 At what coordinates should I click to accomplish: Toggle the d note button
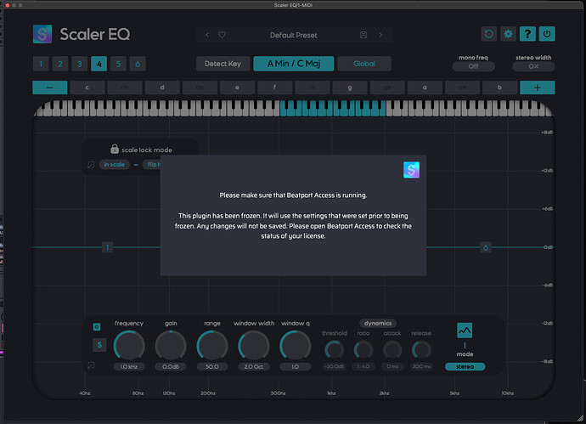click(x=162, y=88)
